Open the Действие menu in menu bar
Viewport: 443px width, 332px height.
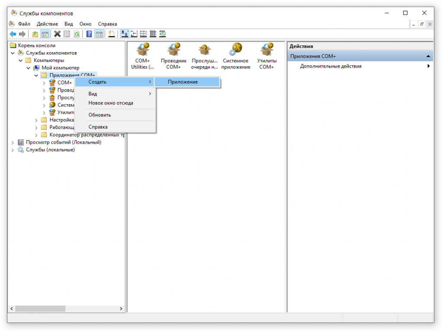[47, 24]
